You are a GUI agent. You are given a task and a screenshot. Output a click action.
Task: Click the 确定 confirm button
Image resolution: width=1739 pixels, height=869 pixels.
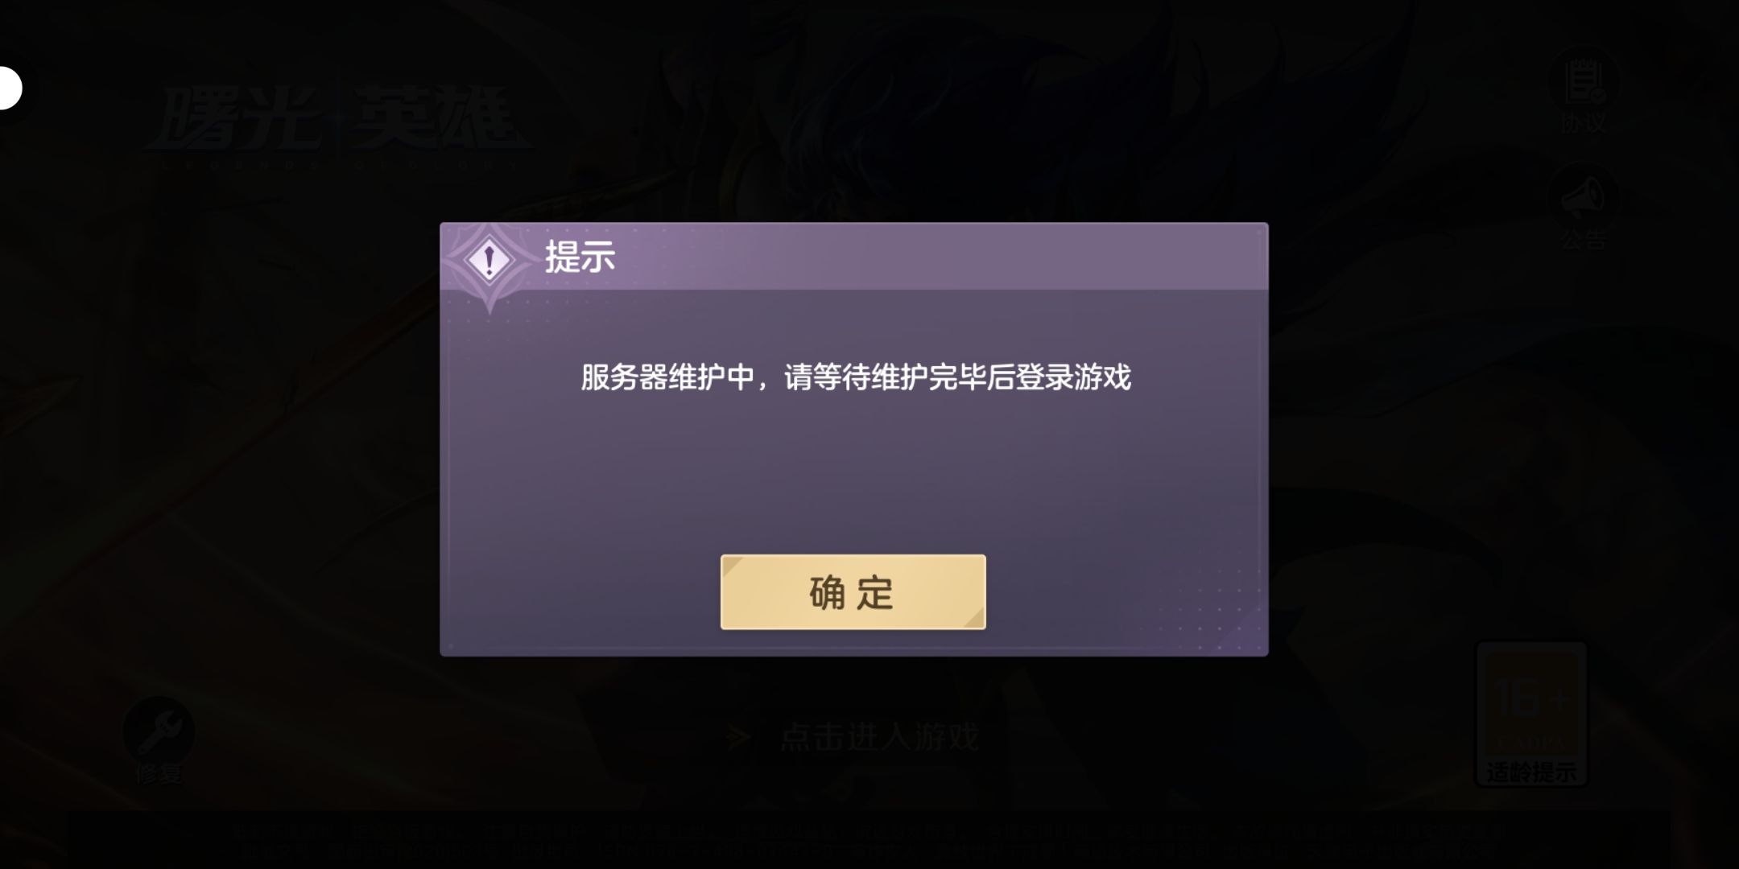click(x=853, y=592)
